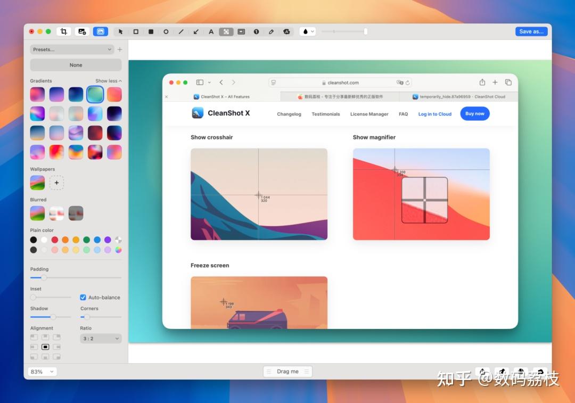Select the Line drawing tool
This screenshot has width=575, height=403.
tap(181, 32)
